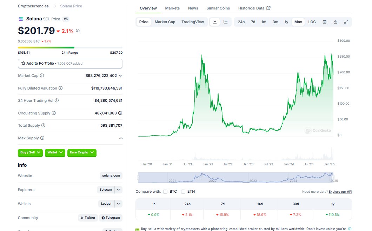Select the 7d time range

(x=253, y=22)
